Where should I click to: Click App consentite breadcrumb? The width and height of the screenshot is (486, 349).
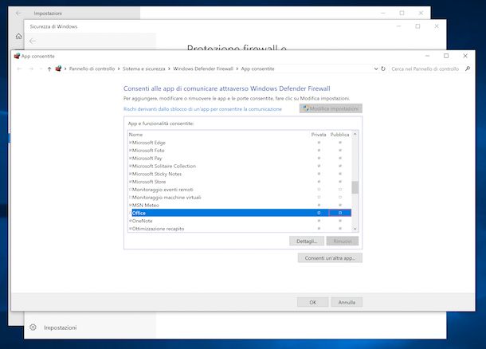[257, 69]
